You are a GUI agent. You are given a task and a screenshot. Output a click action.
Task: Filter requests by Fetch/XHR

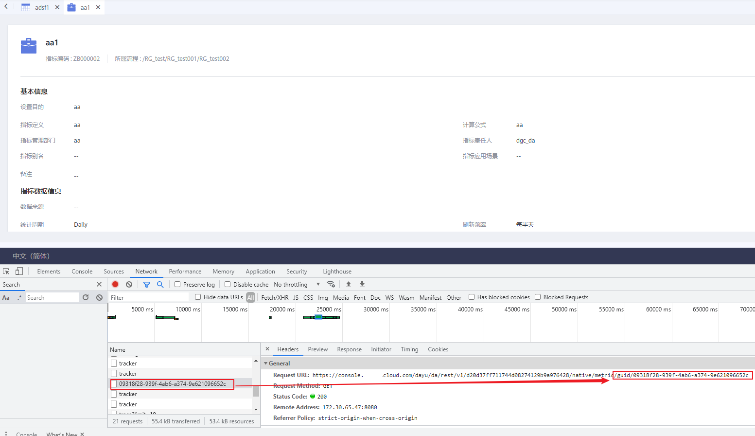[x=275, y=297]
